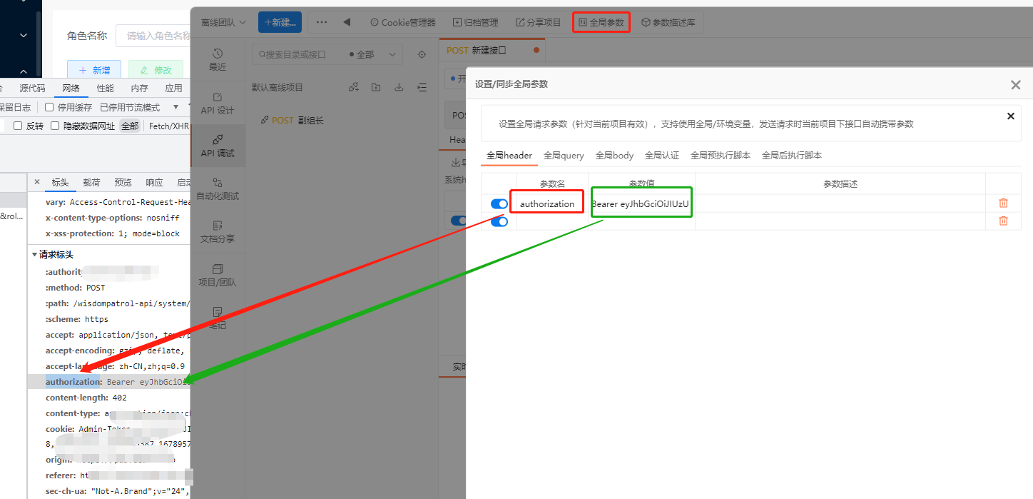Click the left triangle collapse arrow in toolbar

347,22
